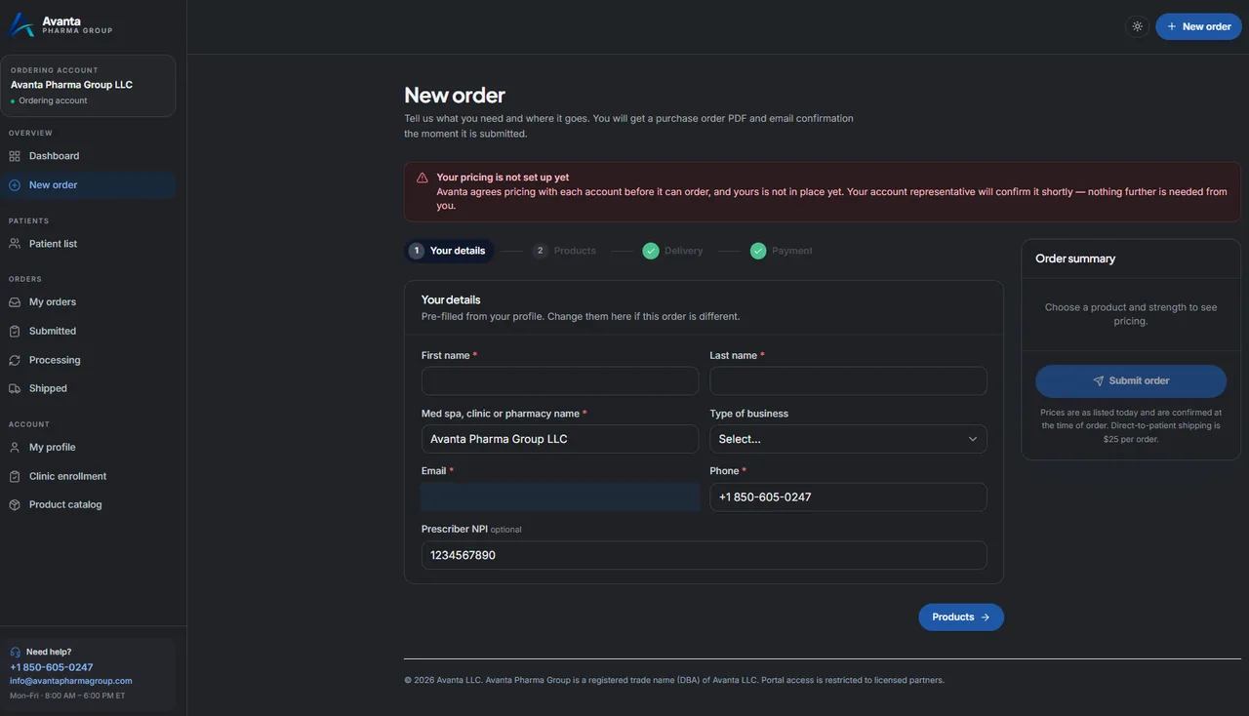Click the arrow icon on the Products button
Screen dimensions: 1249x716
click(986, 617)
